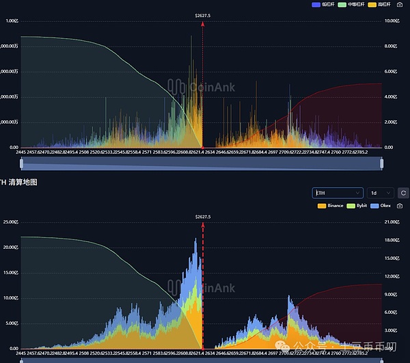Toggle the 低杠杆 low leverage legend series
This screenshot has height=363, width=410.
(325, 4)
